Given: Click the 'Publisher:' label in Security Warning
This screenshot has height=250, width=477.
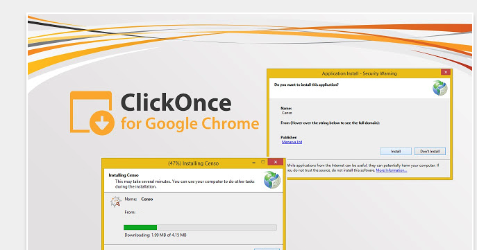Looking at the screenshot, I should [289, 137].
